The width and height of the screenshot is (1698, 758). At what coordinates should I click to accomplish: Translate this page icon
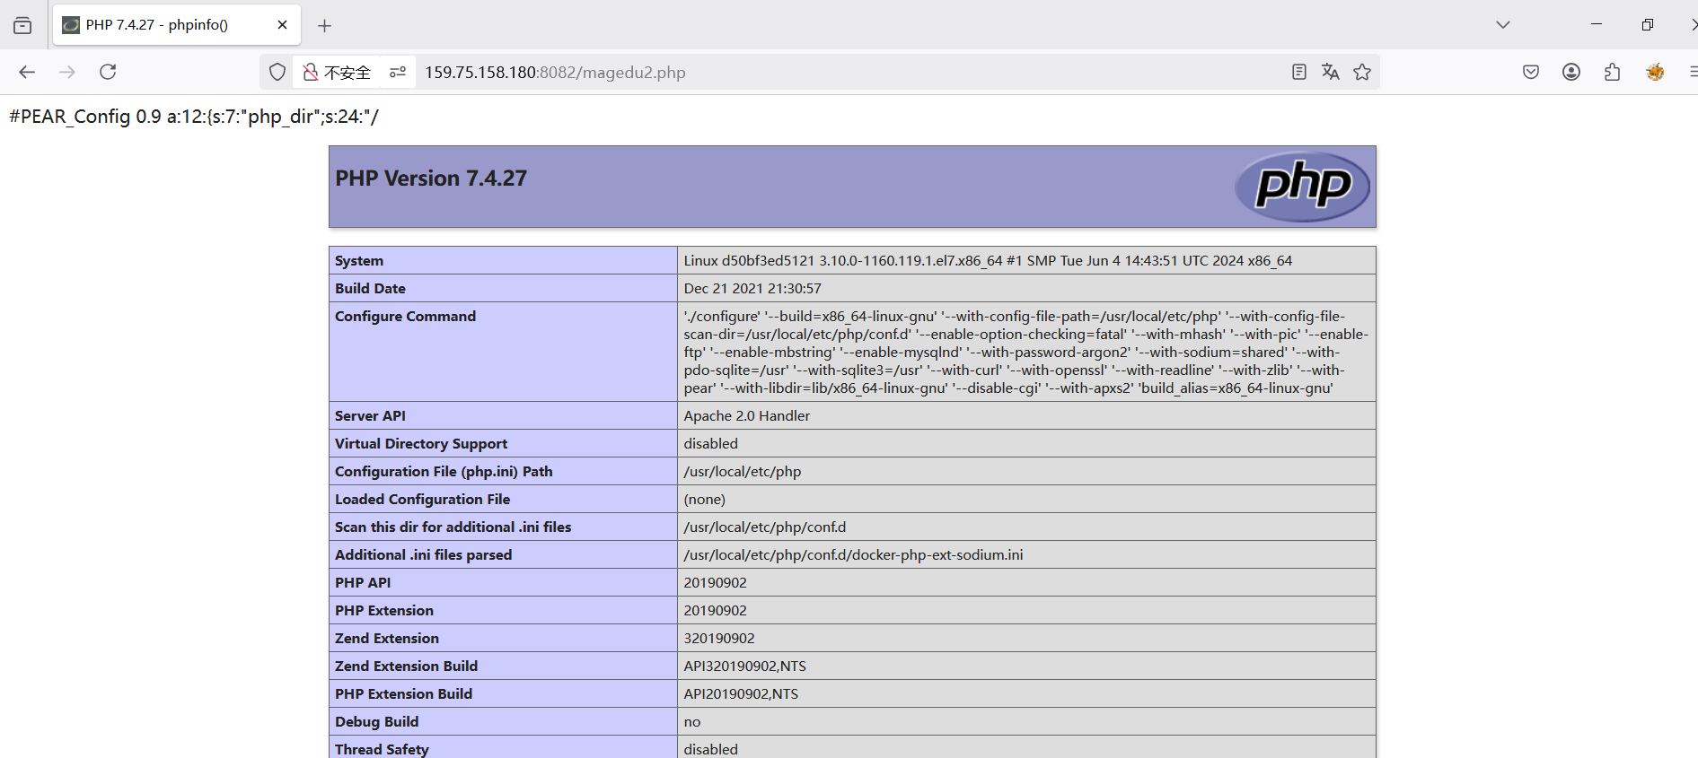pyautogui.click(x=1331, y=72)
